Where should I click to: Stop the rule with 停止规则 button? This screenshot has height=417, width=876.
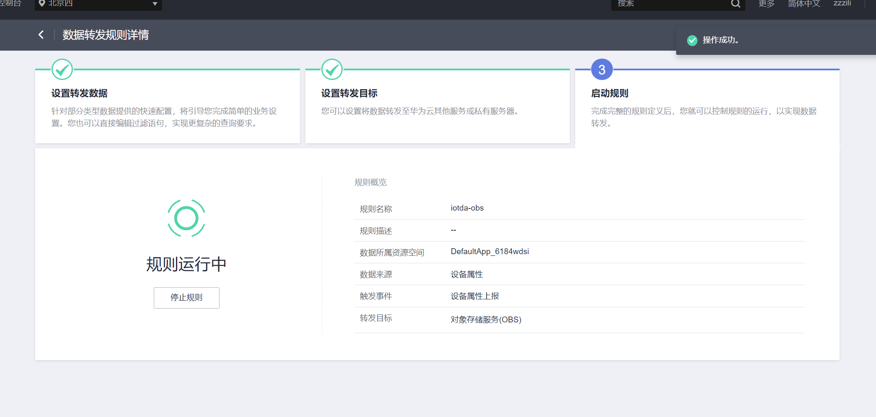(186, 298)
